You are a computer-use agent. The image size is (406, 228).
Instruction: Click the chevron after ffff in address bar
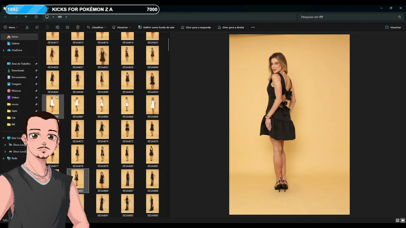pyautogui.click(x=66, y=17)
